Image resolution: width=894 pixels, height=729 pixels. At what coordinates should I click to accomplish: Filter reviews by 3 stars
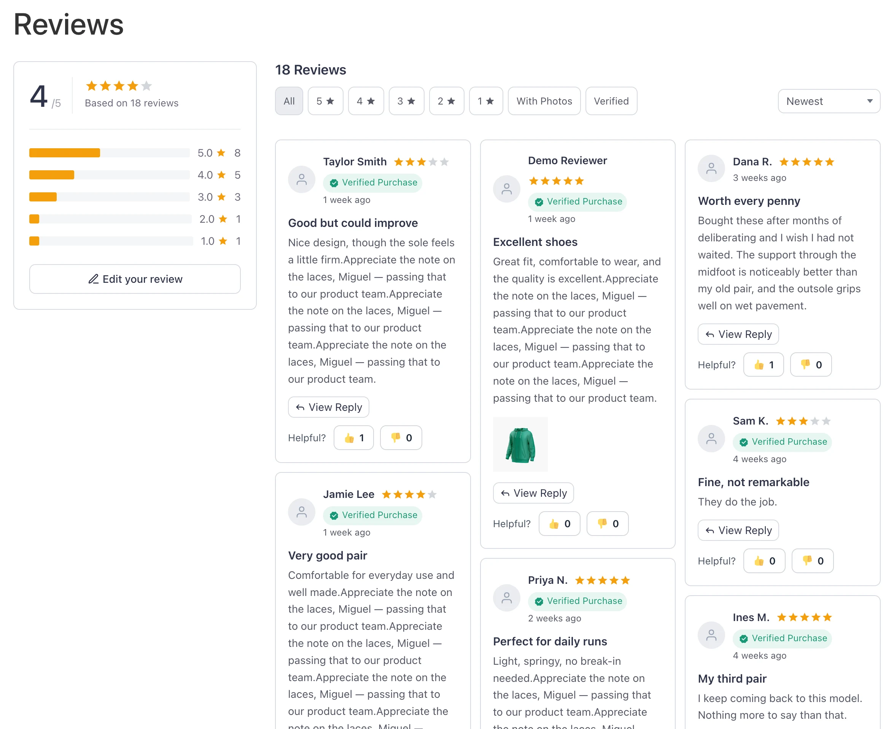pyautogui.click(x=406, y=101)
